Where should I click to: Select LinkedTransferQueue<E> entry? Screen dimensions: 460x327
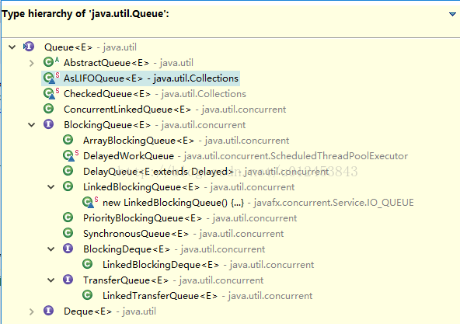coord(207,296)
